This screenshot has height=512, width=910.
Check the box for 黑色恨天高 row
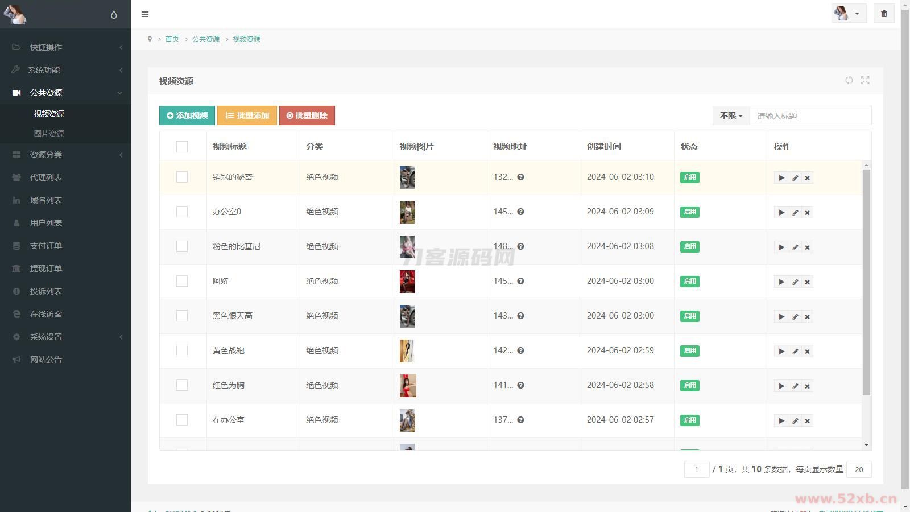pyautogui.click(x=182, y=316)
